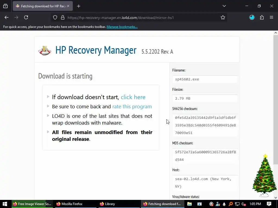Click the muted speaker volume icon

pyautogui.click(x=244, y=204)
